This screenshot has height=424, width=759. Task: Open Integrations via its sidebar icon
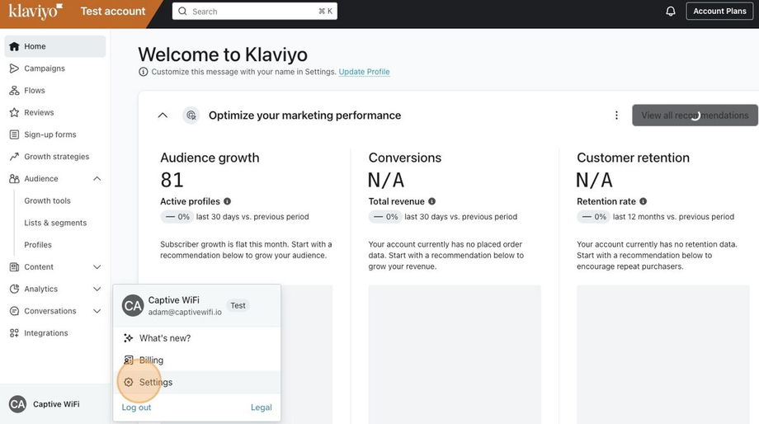14,333
